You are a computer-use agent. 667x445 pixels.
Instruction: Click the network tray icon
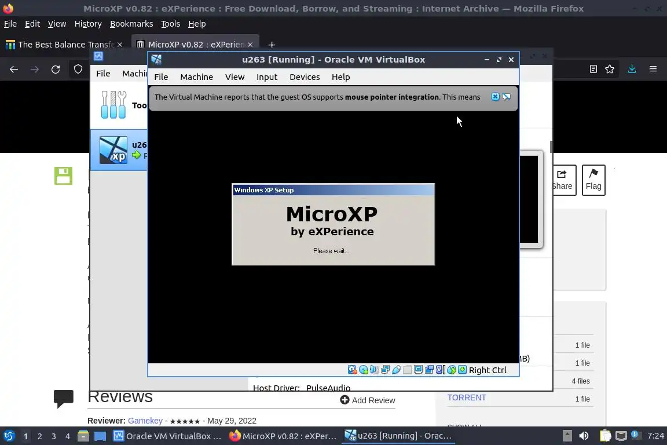coord(621,436)
